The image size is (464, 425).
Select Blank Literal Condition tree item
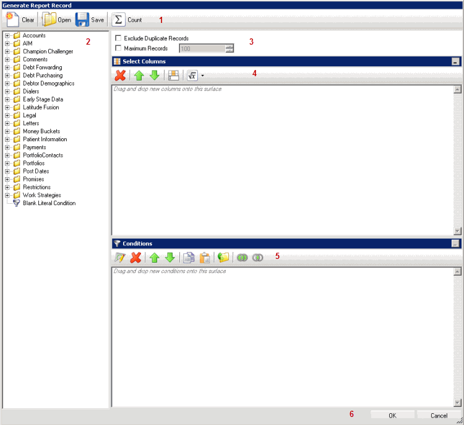[x=49, y=203]
